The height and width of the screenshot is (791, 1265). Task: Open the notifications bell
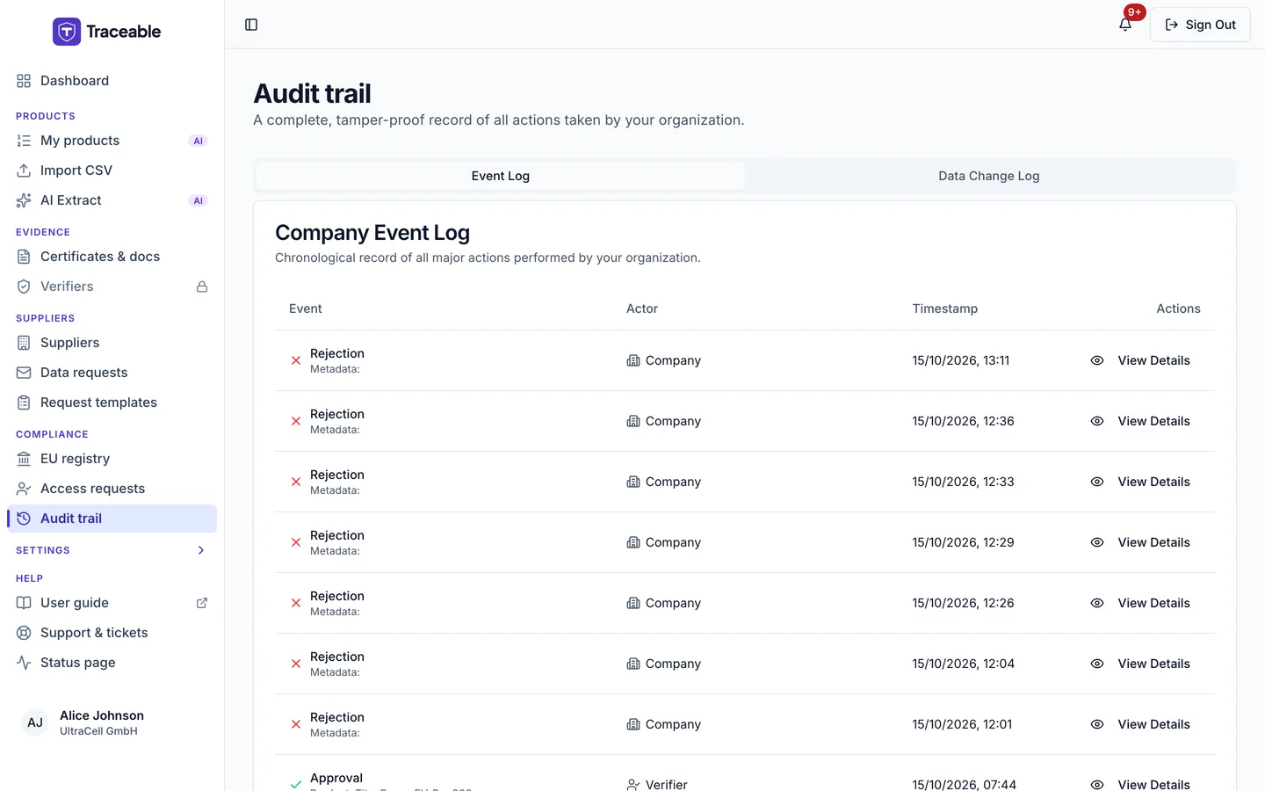(1125, 25)
